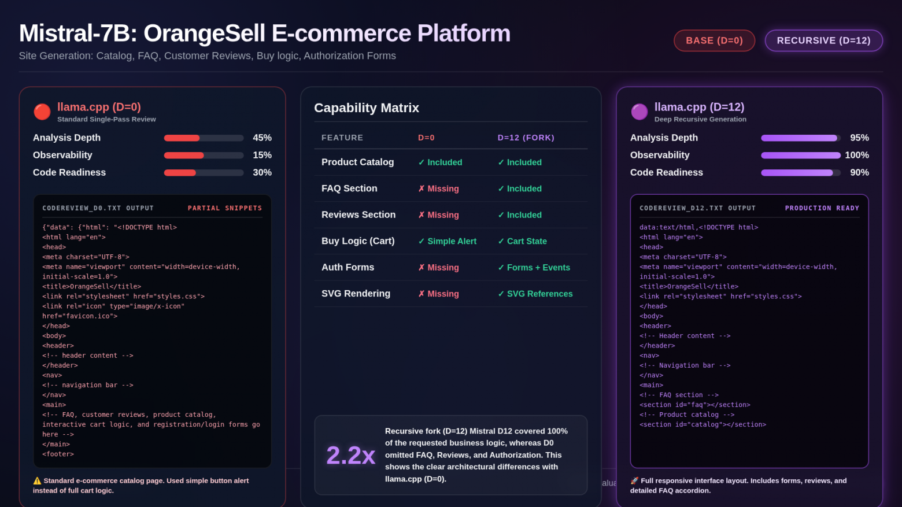Click the llama.cpp (D=0) card title
This screenshot has height=507, width=902.
coord(99,107)
